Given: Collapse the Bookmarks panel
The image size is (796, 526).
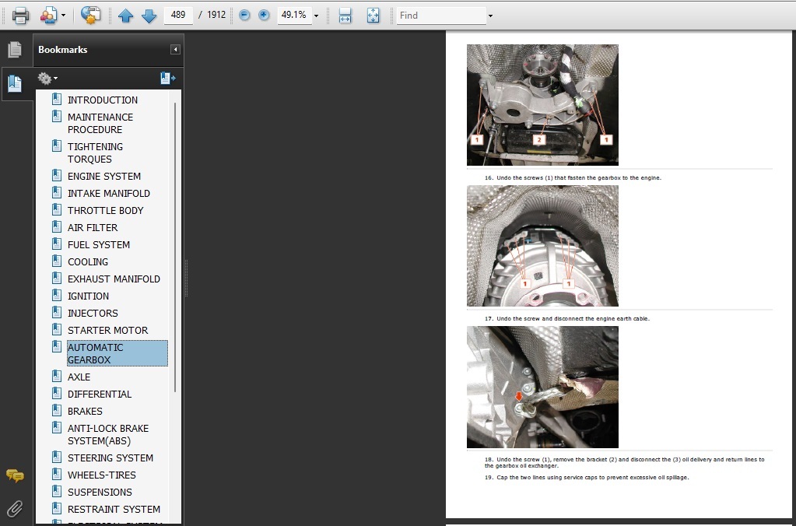Looking at the screenshot, I should 176,50.
